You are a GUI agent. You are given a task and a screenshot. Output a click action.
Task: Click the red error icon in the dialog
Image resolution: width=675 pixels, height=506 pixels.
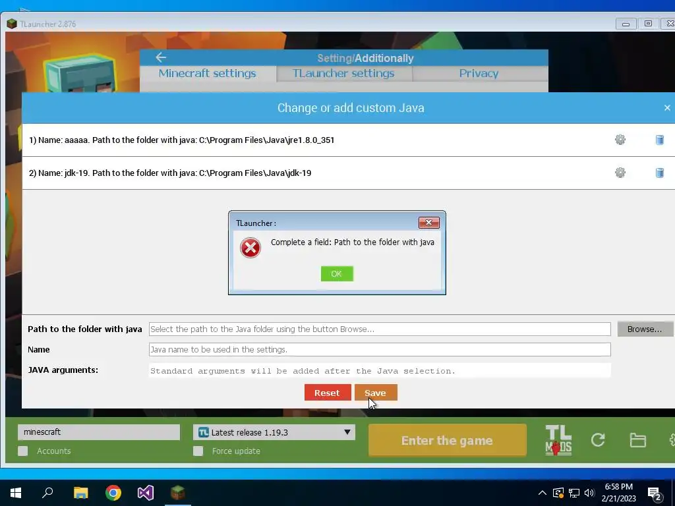pyautogui.click(x=250, y=248)
